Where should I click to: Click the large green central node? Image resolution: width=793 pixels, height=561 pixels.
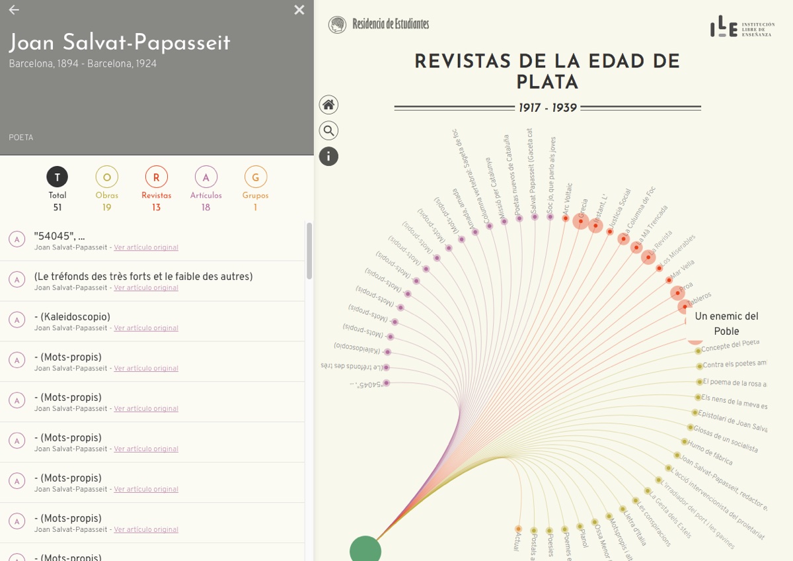[x=365, y=550]
